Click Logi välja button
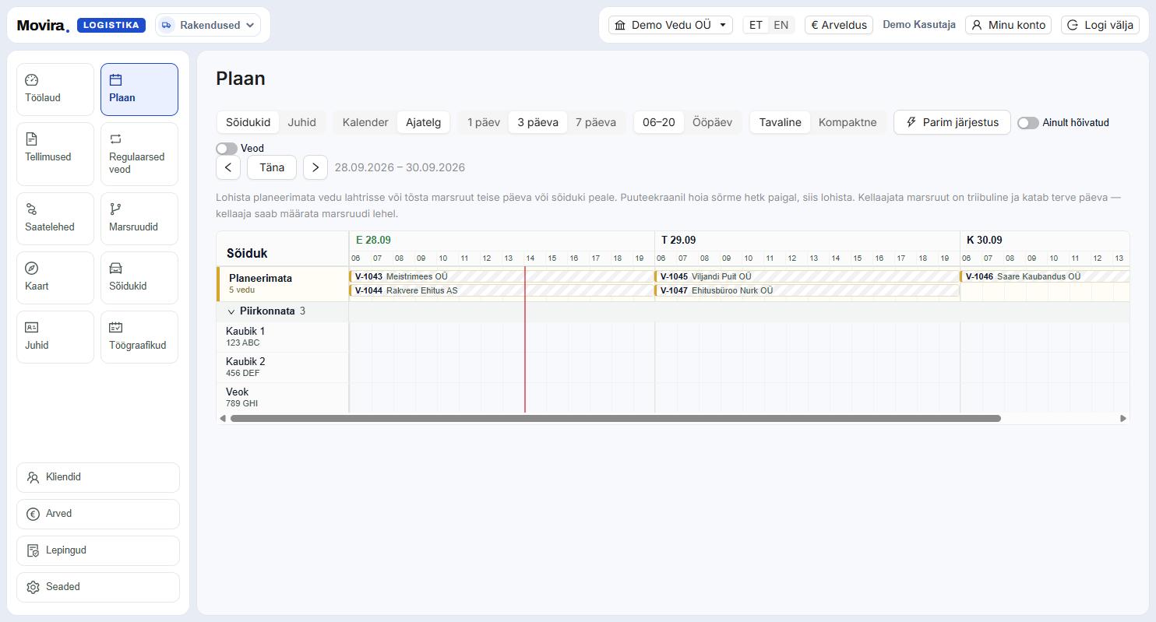1156x622 pixels. [x=1098, y=25]
